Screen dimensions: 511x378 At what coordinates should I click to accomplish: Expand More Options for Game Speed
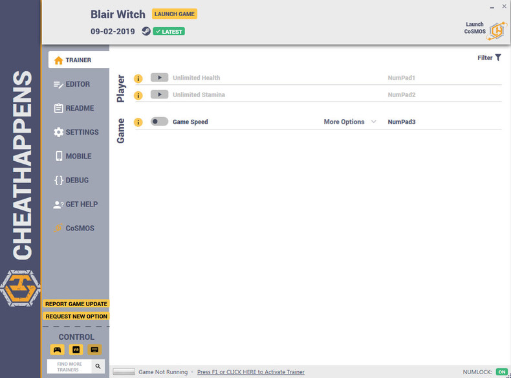(x=350, y=122)
